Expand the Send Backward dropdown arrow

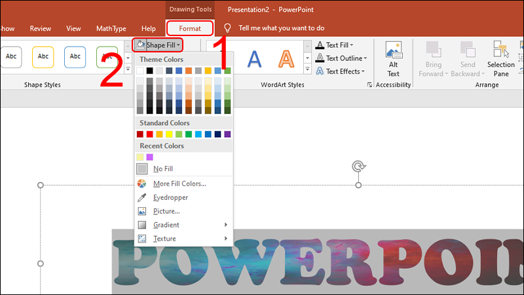coord(483,74)
